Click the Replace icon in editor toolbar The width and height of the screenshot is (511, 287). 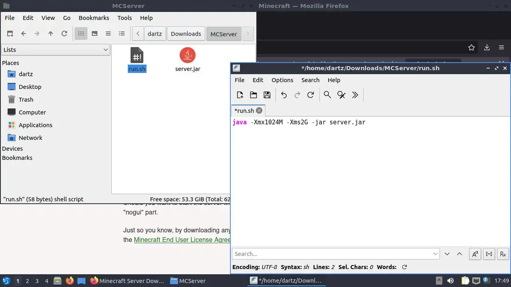coord(341,95)
